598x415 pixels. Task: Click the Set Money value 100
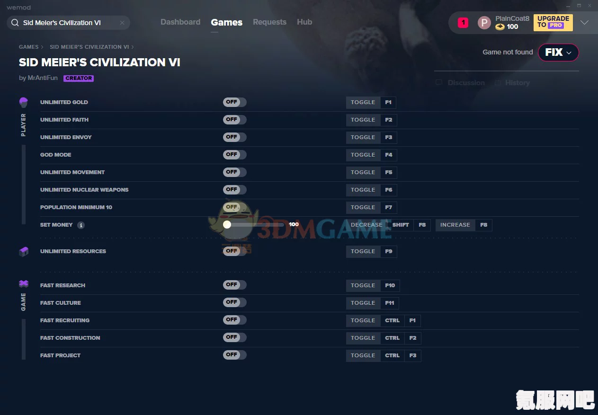[294, 224]
